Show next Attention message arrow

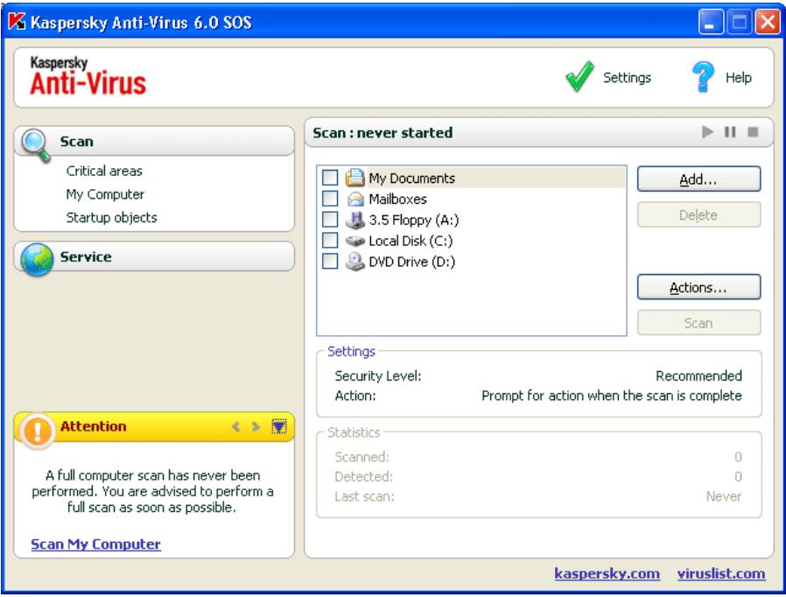[256, 426]
